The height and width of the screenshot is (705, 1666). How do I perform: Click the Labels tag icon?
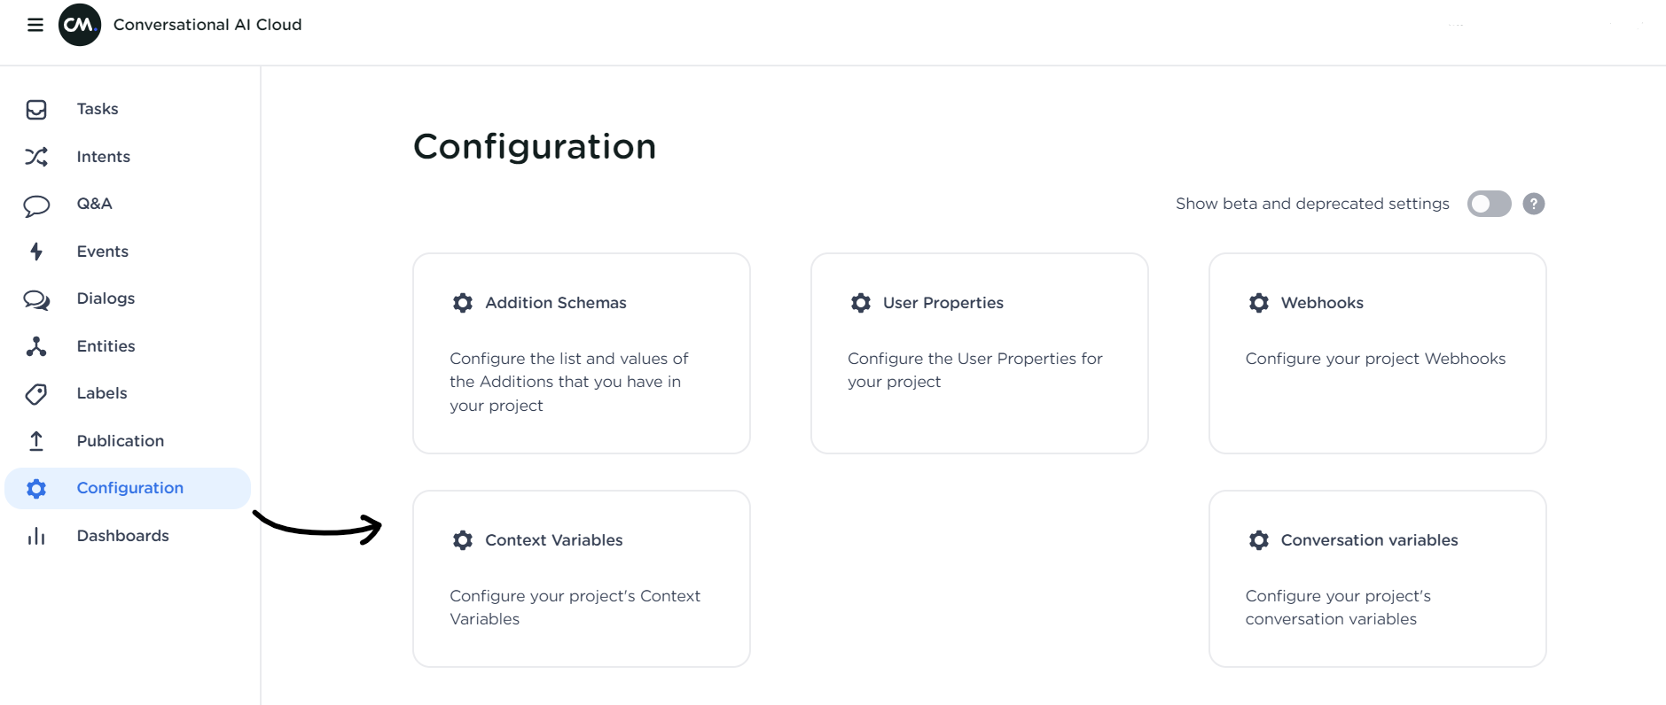pyautogui.click(x=36, y=394)
